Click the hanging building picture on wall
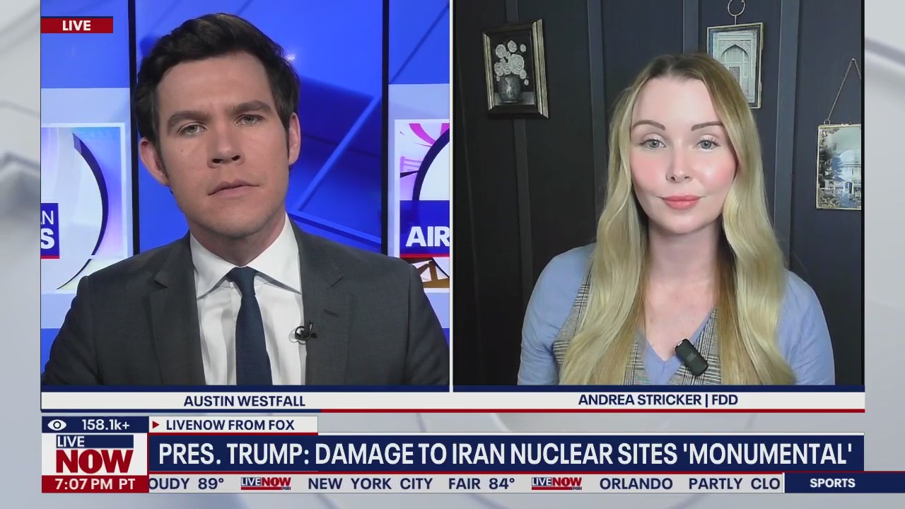This screenshot has width=905, height=509. click(x=839, y=167)
